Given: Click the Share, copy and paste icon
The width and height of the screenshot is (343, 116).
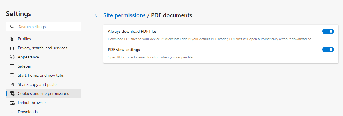Looking at the screenshot, I should tap(12, 84).
